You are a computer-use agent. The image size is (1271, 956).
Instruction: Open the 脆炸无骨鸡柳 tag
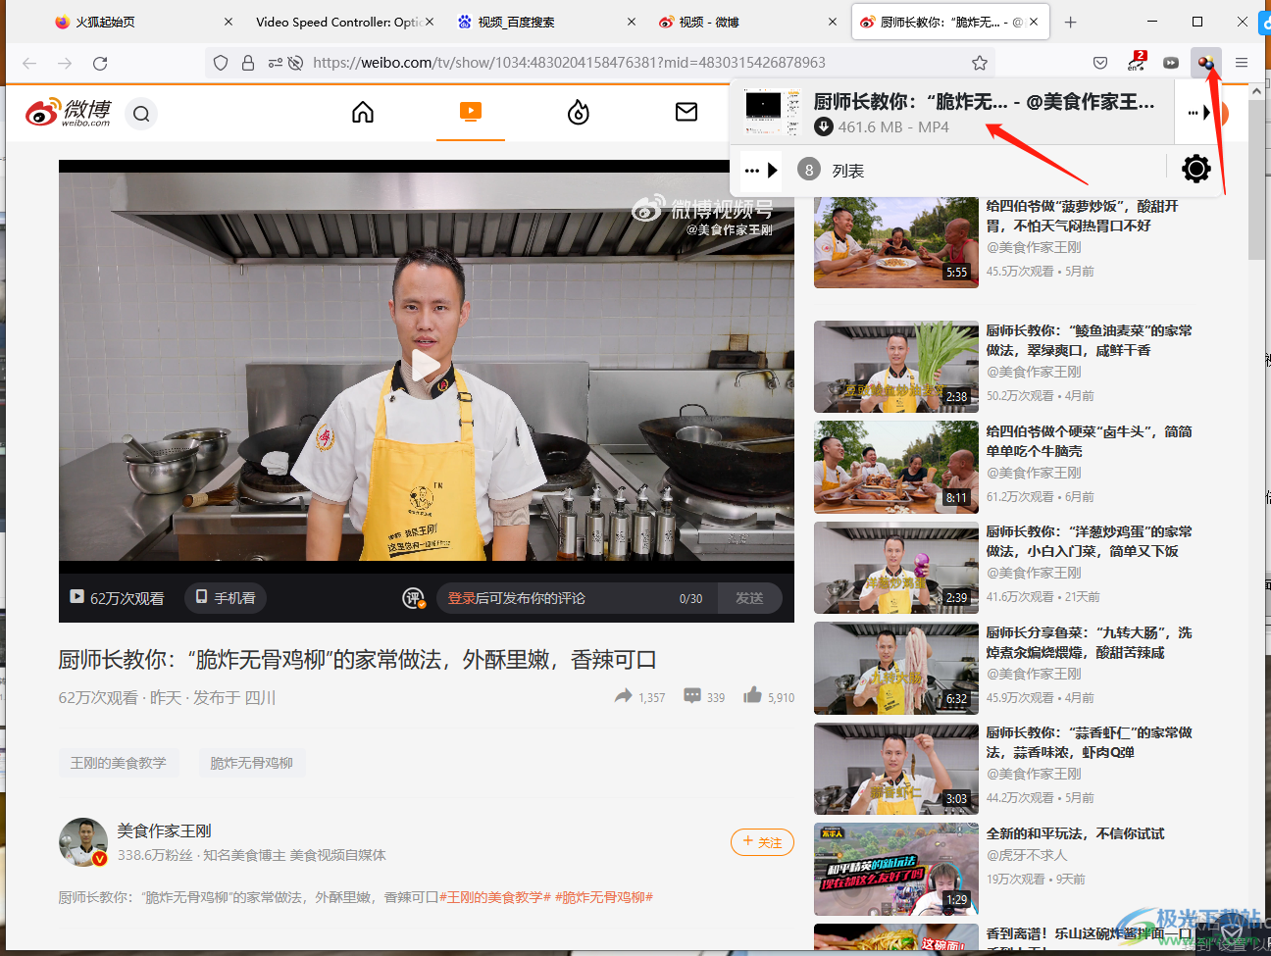click(252, 763)
